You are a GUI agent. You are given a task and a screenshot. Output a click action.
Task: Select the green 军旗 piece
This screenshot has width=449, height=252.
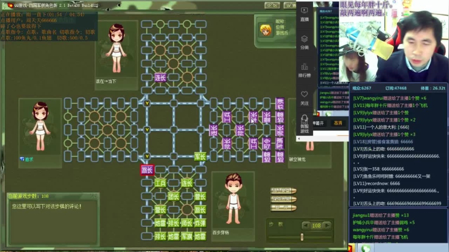(x=186, y=236)
